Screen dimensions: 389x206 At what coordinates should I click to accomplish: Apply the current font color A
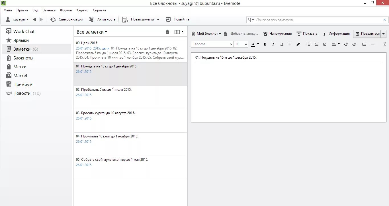253,44
